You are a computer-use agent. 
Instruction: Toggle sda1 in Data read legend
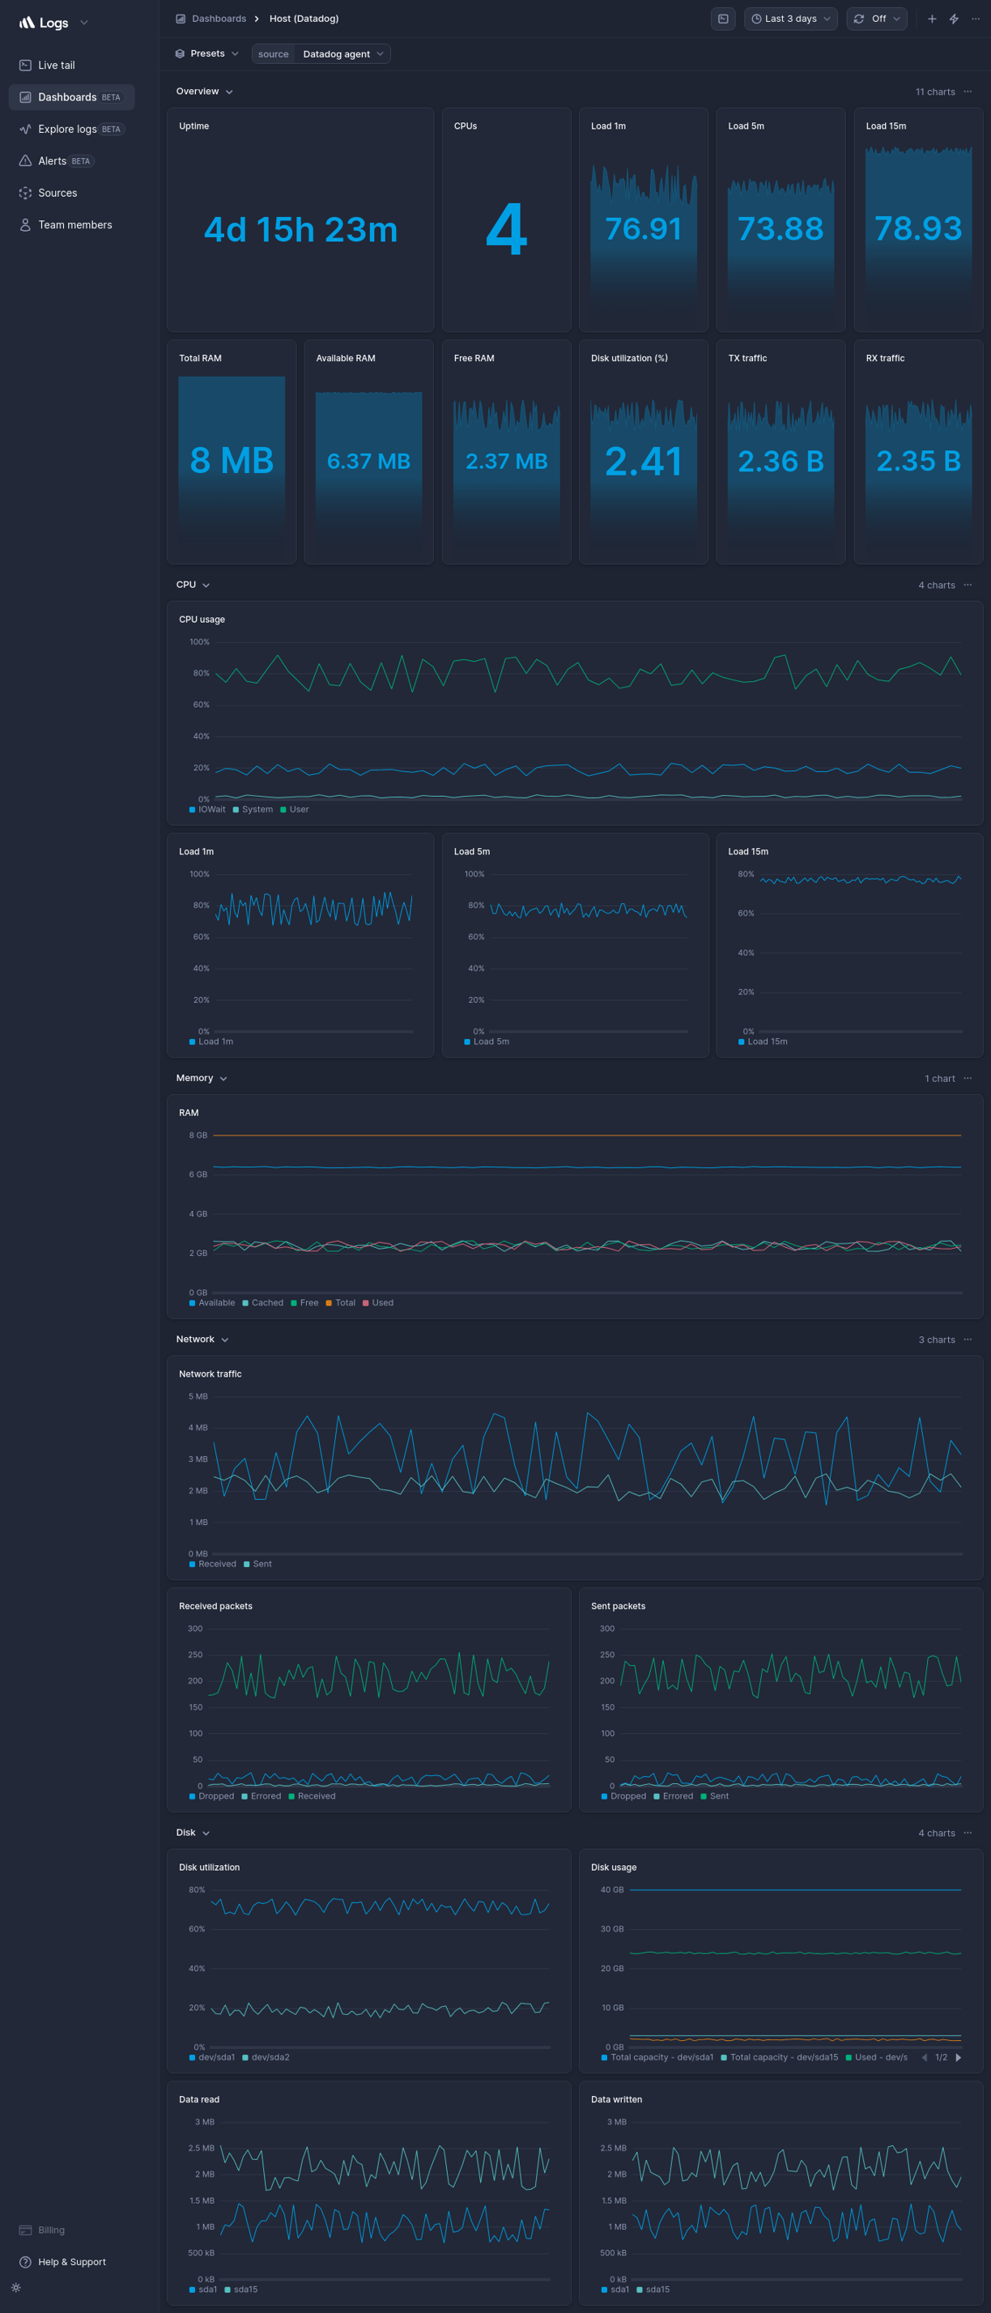coord(203,2289)
